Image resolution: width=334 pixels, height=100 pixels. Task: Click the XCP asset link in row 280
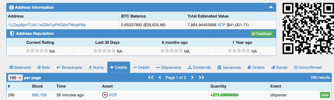pos(113,95)
